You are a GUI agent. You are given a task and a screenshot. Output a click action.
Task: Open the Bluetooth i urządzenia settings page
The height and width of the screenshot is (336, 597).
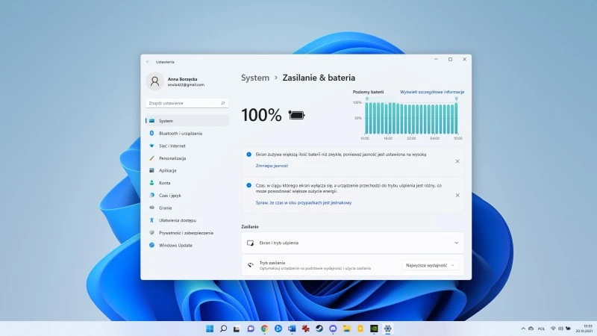(x=187, y=134)
